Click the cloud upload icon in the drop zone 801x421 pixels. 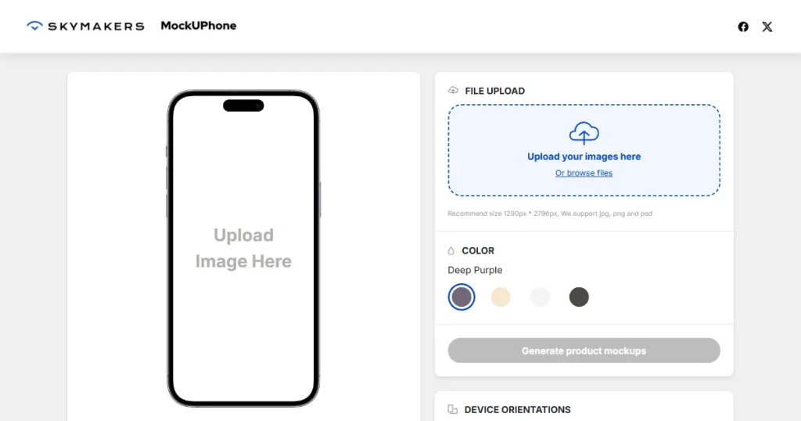pyautogui.click(x=584, y=133)
